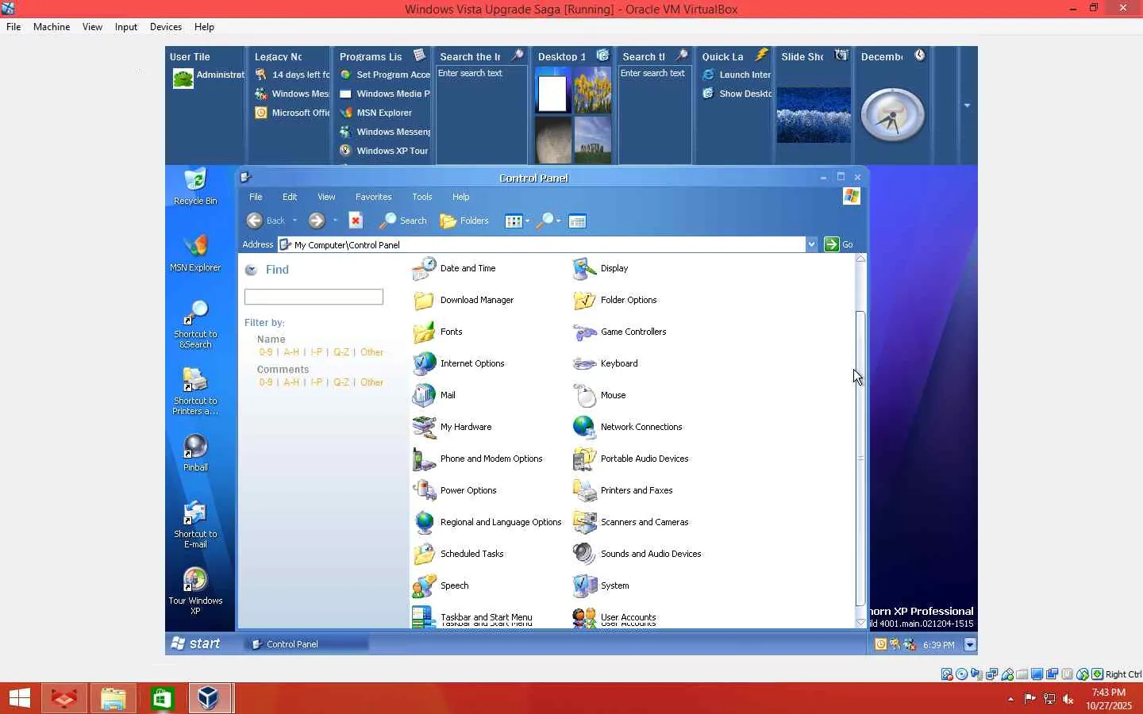Filter Name by Other link
This screenshot has height=714, width=1143.
pyautogui.click(x=371, y=352)
